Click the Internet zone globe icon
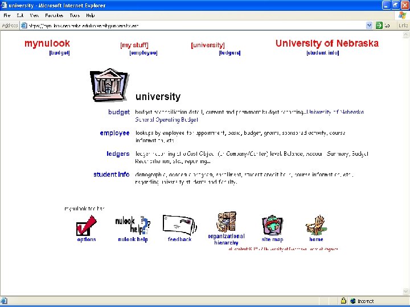 (x=352, y=301)
